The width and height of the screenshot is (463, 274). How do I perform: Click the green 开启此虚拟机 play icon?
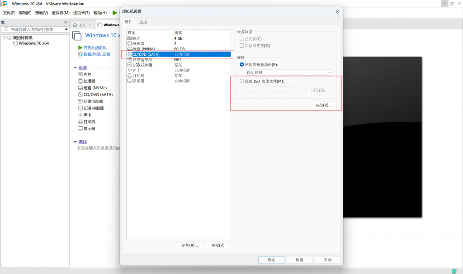(x=80, y=48)
